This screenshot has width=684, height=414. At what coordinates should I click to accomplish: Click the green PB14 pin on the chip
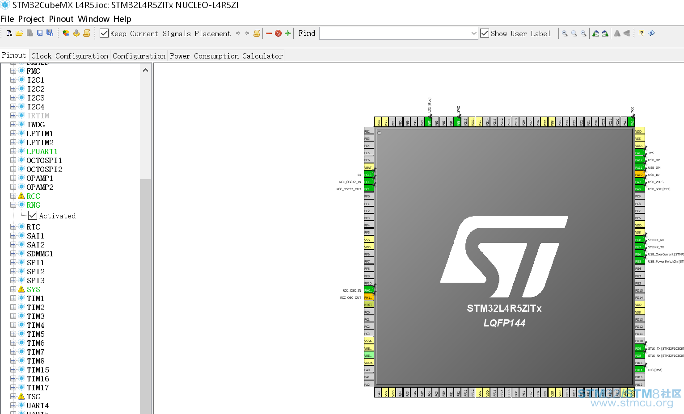pos(639,370)
